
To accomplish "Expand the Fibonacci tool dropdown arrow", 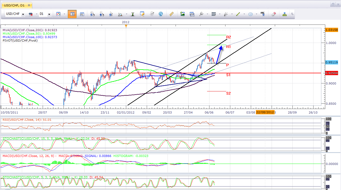I will click(219, 14).
